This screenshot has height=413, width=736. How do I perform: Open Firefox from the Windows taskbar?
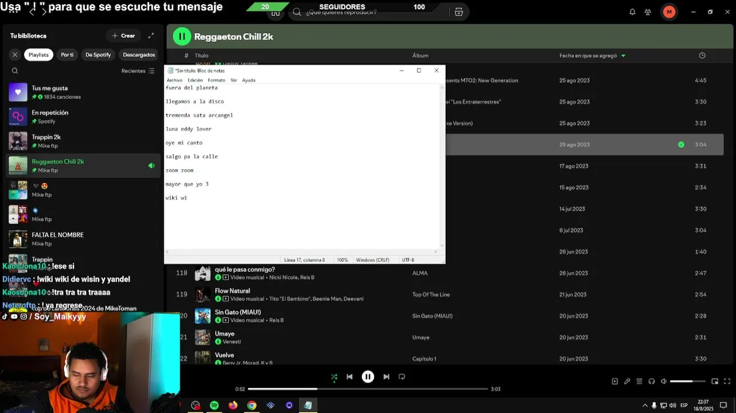[x=233, y=406]
